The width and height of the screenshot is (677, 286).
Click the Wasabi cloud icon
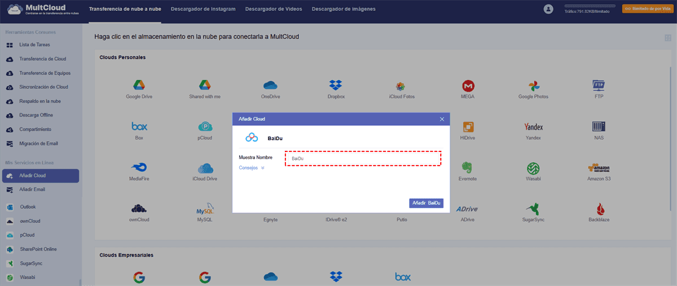[x=533, y=168]
